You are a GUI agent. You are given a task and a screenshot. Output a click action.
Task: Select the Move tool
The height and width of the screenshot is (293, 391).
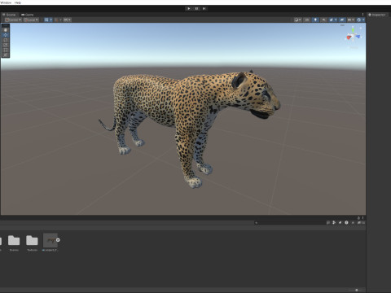click(x=6, y=35)
